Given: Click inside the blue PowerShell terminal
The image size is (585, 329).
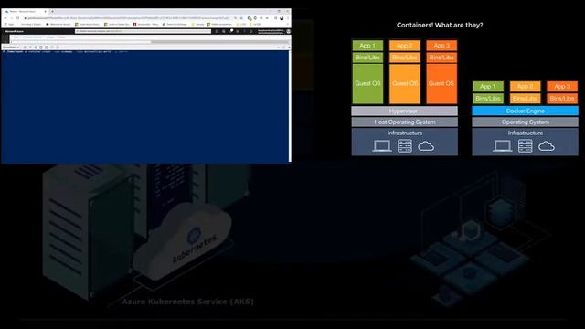Looking at the screenshot, I should click(x=144, y=106).
